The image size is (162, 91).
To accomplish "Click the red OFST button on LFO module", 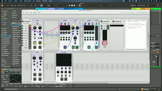I will coord(37,67).
